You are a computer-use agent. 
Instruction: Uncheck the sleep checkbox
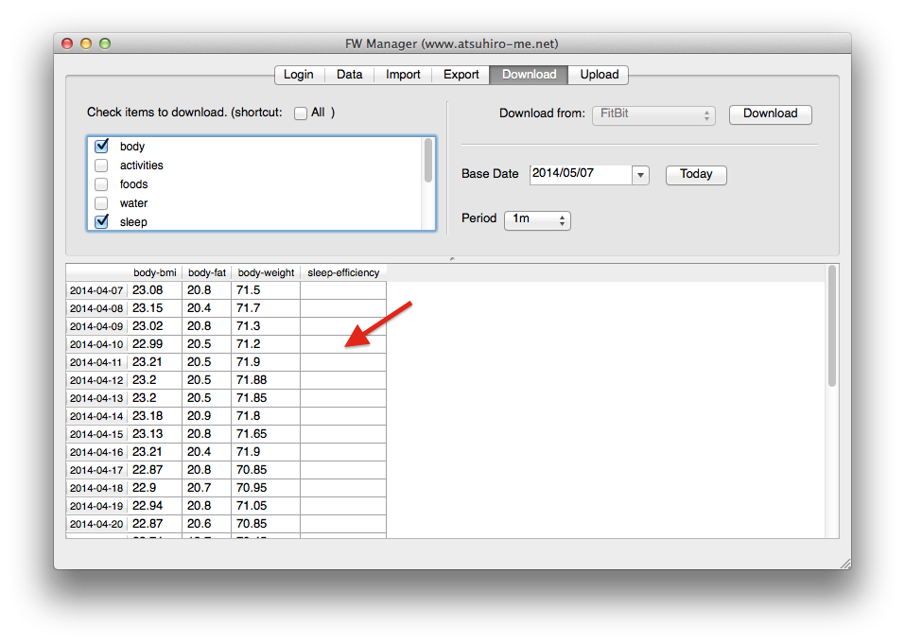click(101, 221)
